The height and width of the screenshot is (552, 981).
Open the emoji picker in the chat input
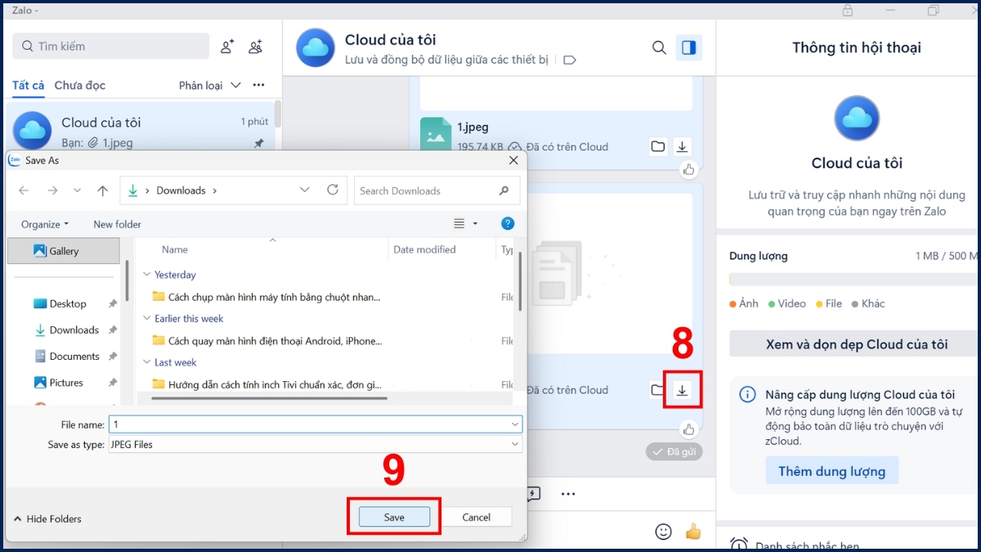point(662,532)
